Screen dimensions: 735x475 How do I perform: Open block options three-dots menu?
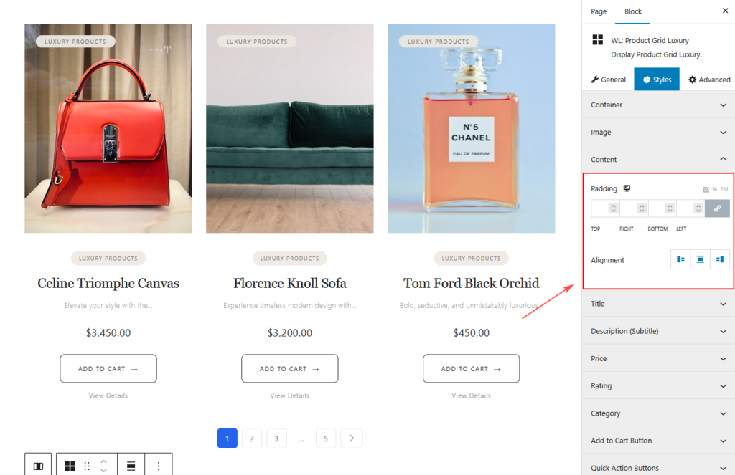click(x=159, y=466)
